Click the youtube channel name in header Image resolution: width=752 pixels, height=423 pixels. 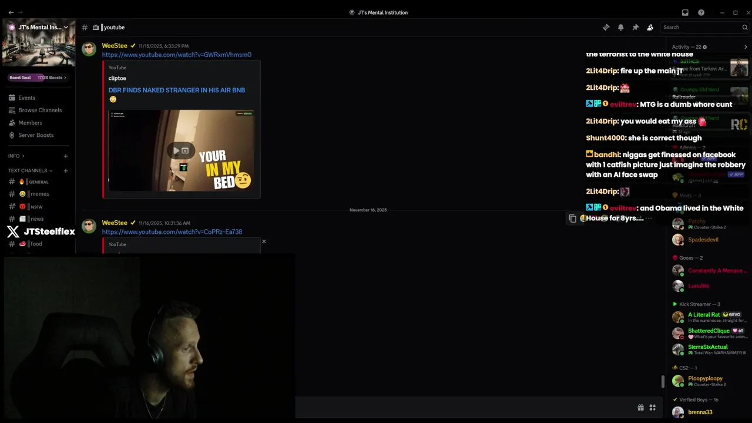click(x=114, y=27)
